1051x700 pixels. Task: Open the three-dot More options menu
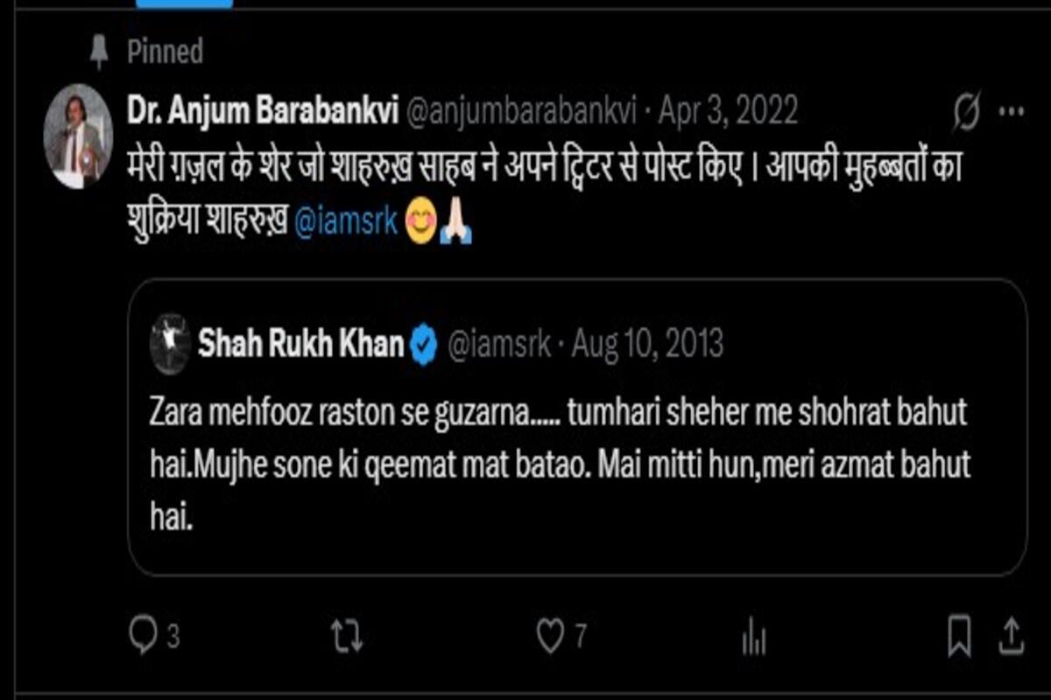[1012, 112]
